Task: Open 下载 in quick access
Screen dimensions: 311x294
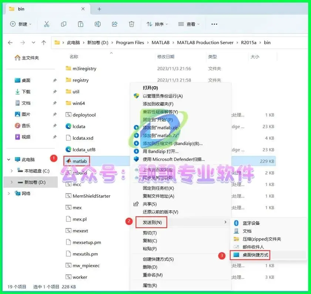Action: coord(23,92)
